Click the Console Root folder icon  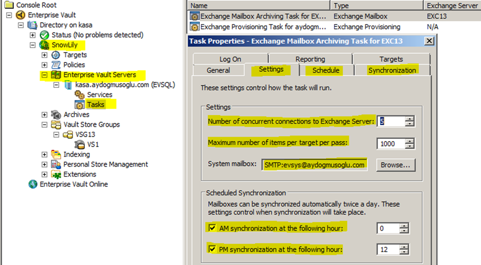tap(9, 4)
